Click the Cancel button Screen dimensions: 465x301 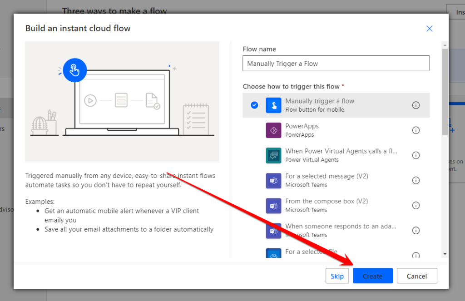coord(417,276)
